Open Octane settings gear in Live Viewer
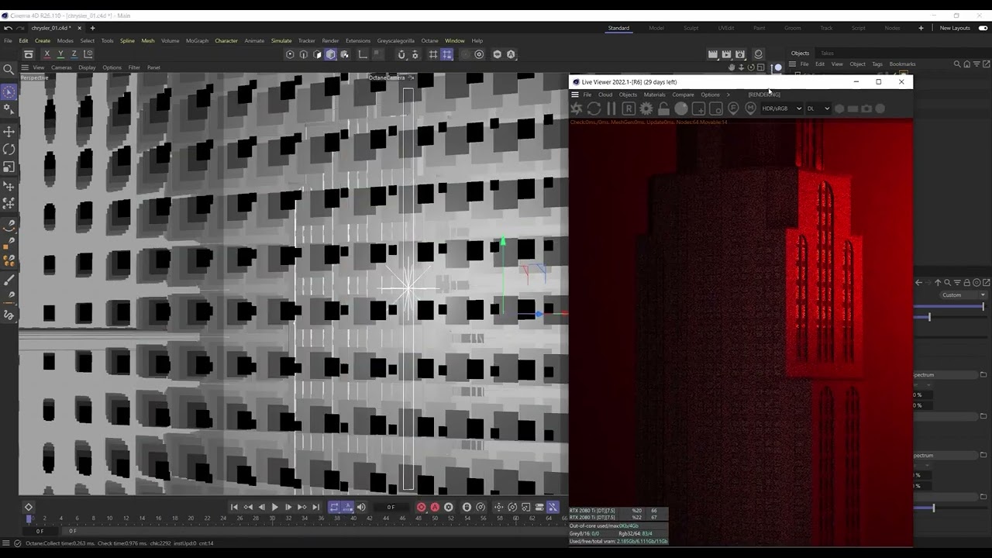The image size is (992, 558). (x=646, y=108)
